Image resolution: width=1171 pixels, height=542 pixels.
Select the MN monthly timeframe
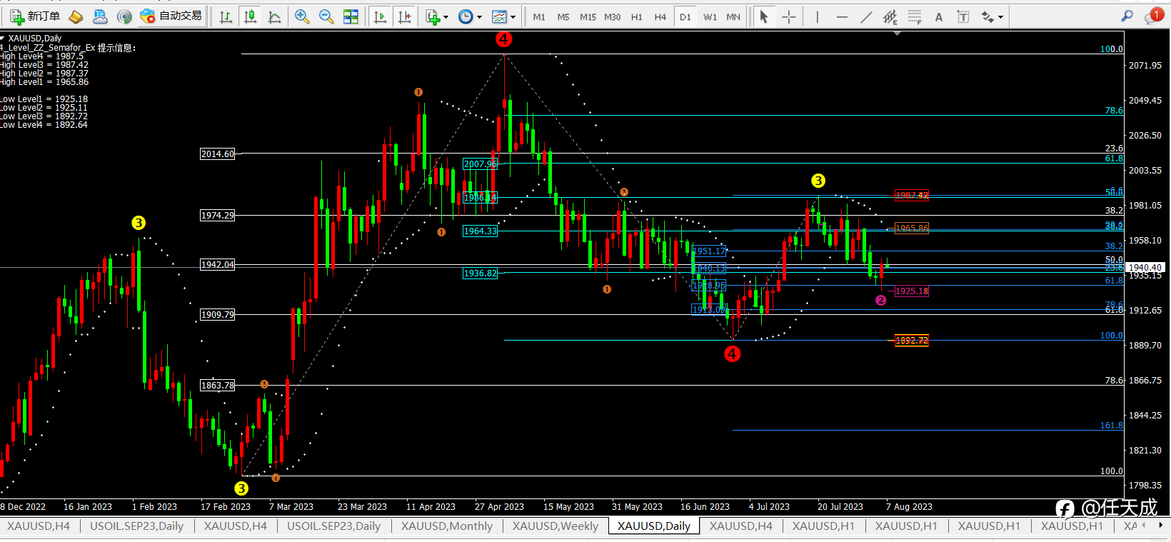click(733, 16)
